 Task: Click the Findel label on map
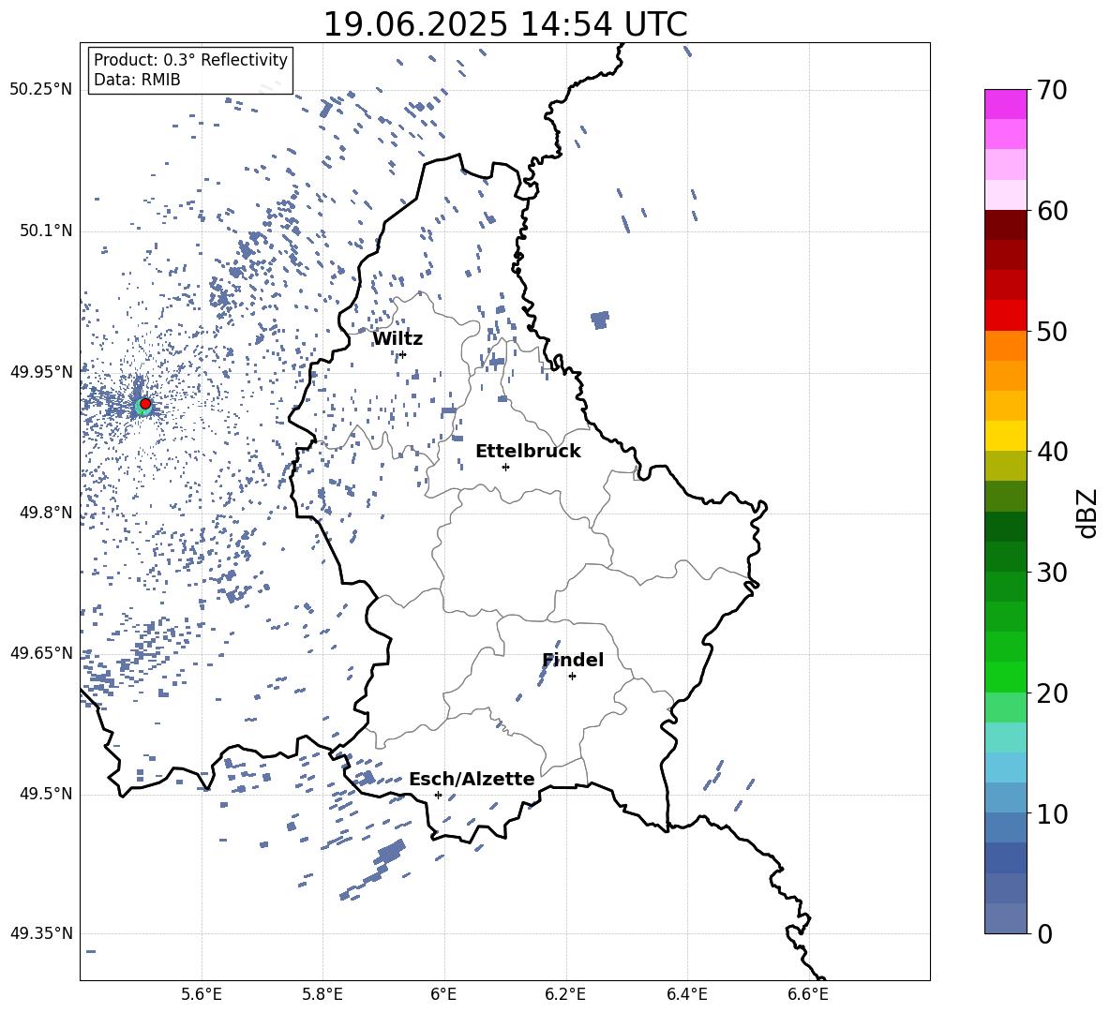573,660
